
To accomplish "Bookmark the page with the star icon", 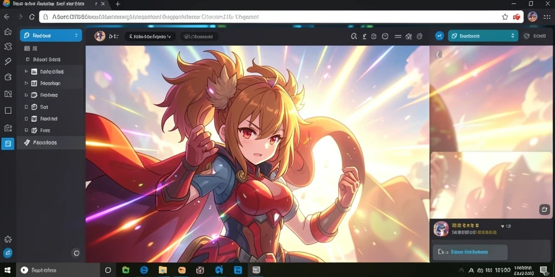I will [x=505, y=17].
